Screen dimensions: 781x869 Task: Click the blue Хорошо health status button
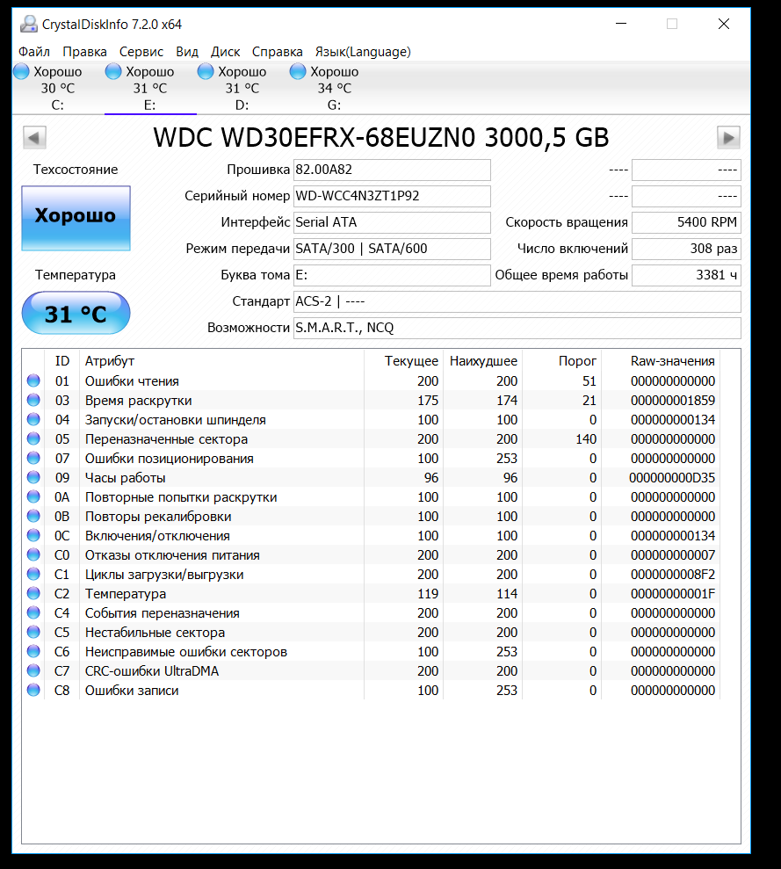(x=76, y=218)
